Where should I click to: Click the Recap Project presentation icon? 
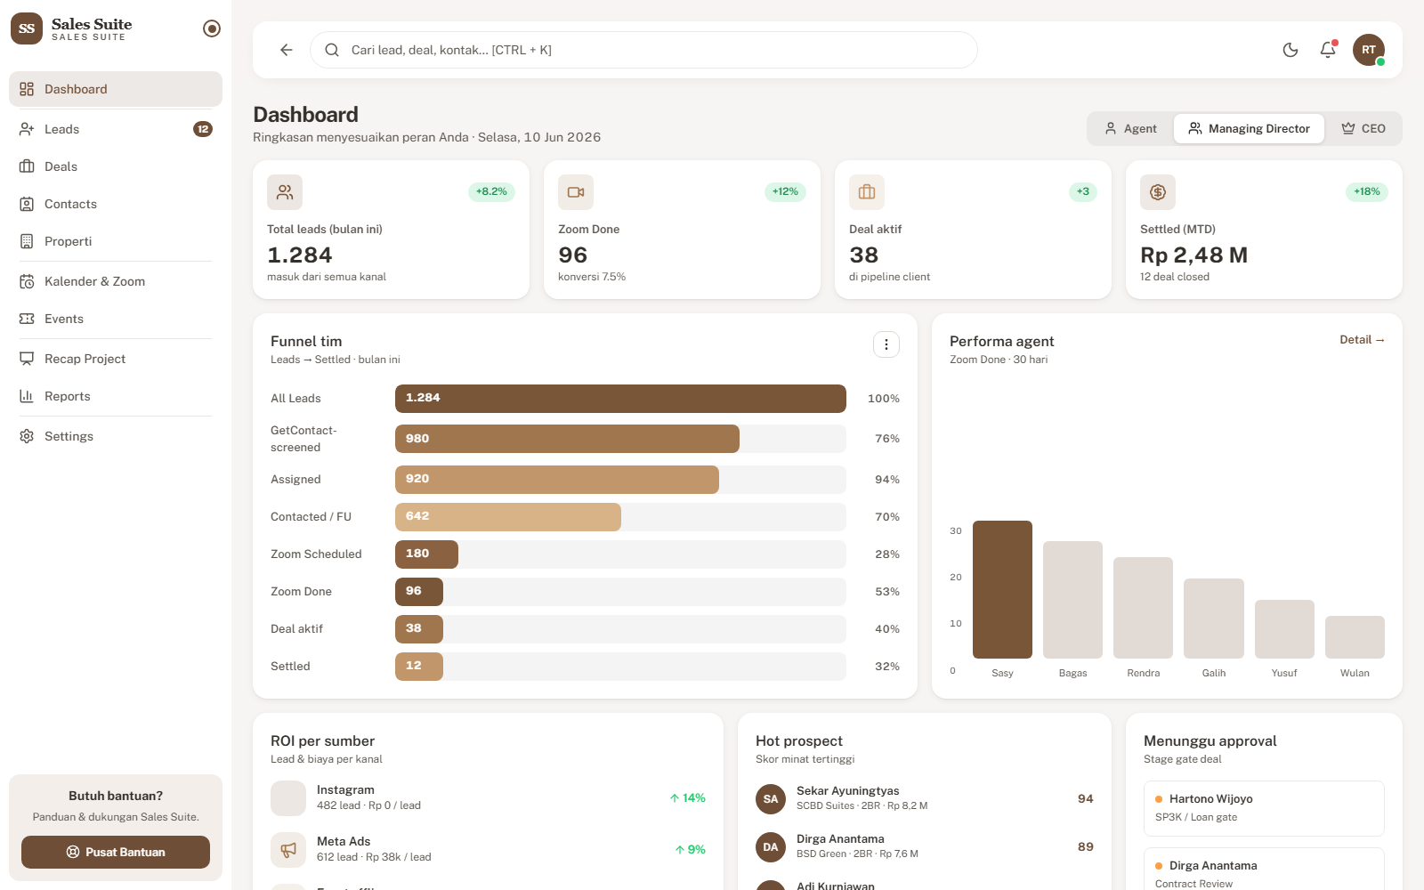click(27, 359)
